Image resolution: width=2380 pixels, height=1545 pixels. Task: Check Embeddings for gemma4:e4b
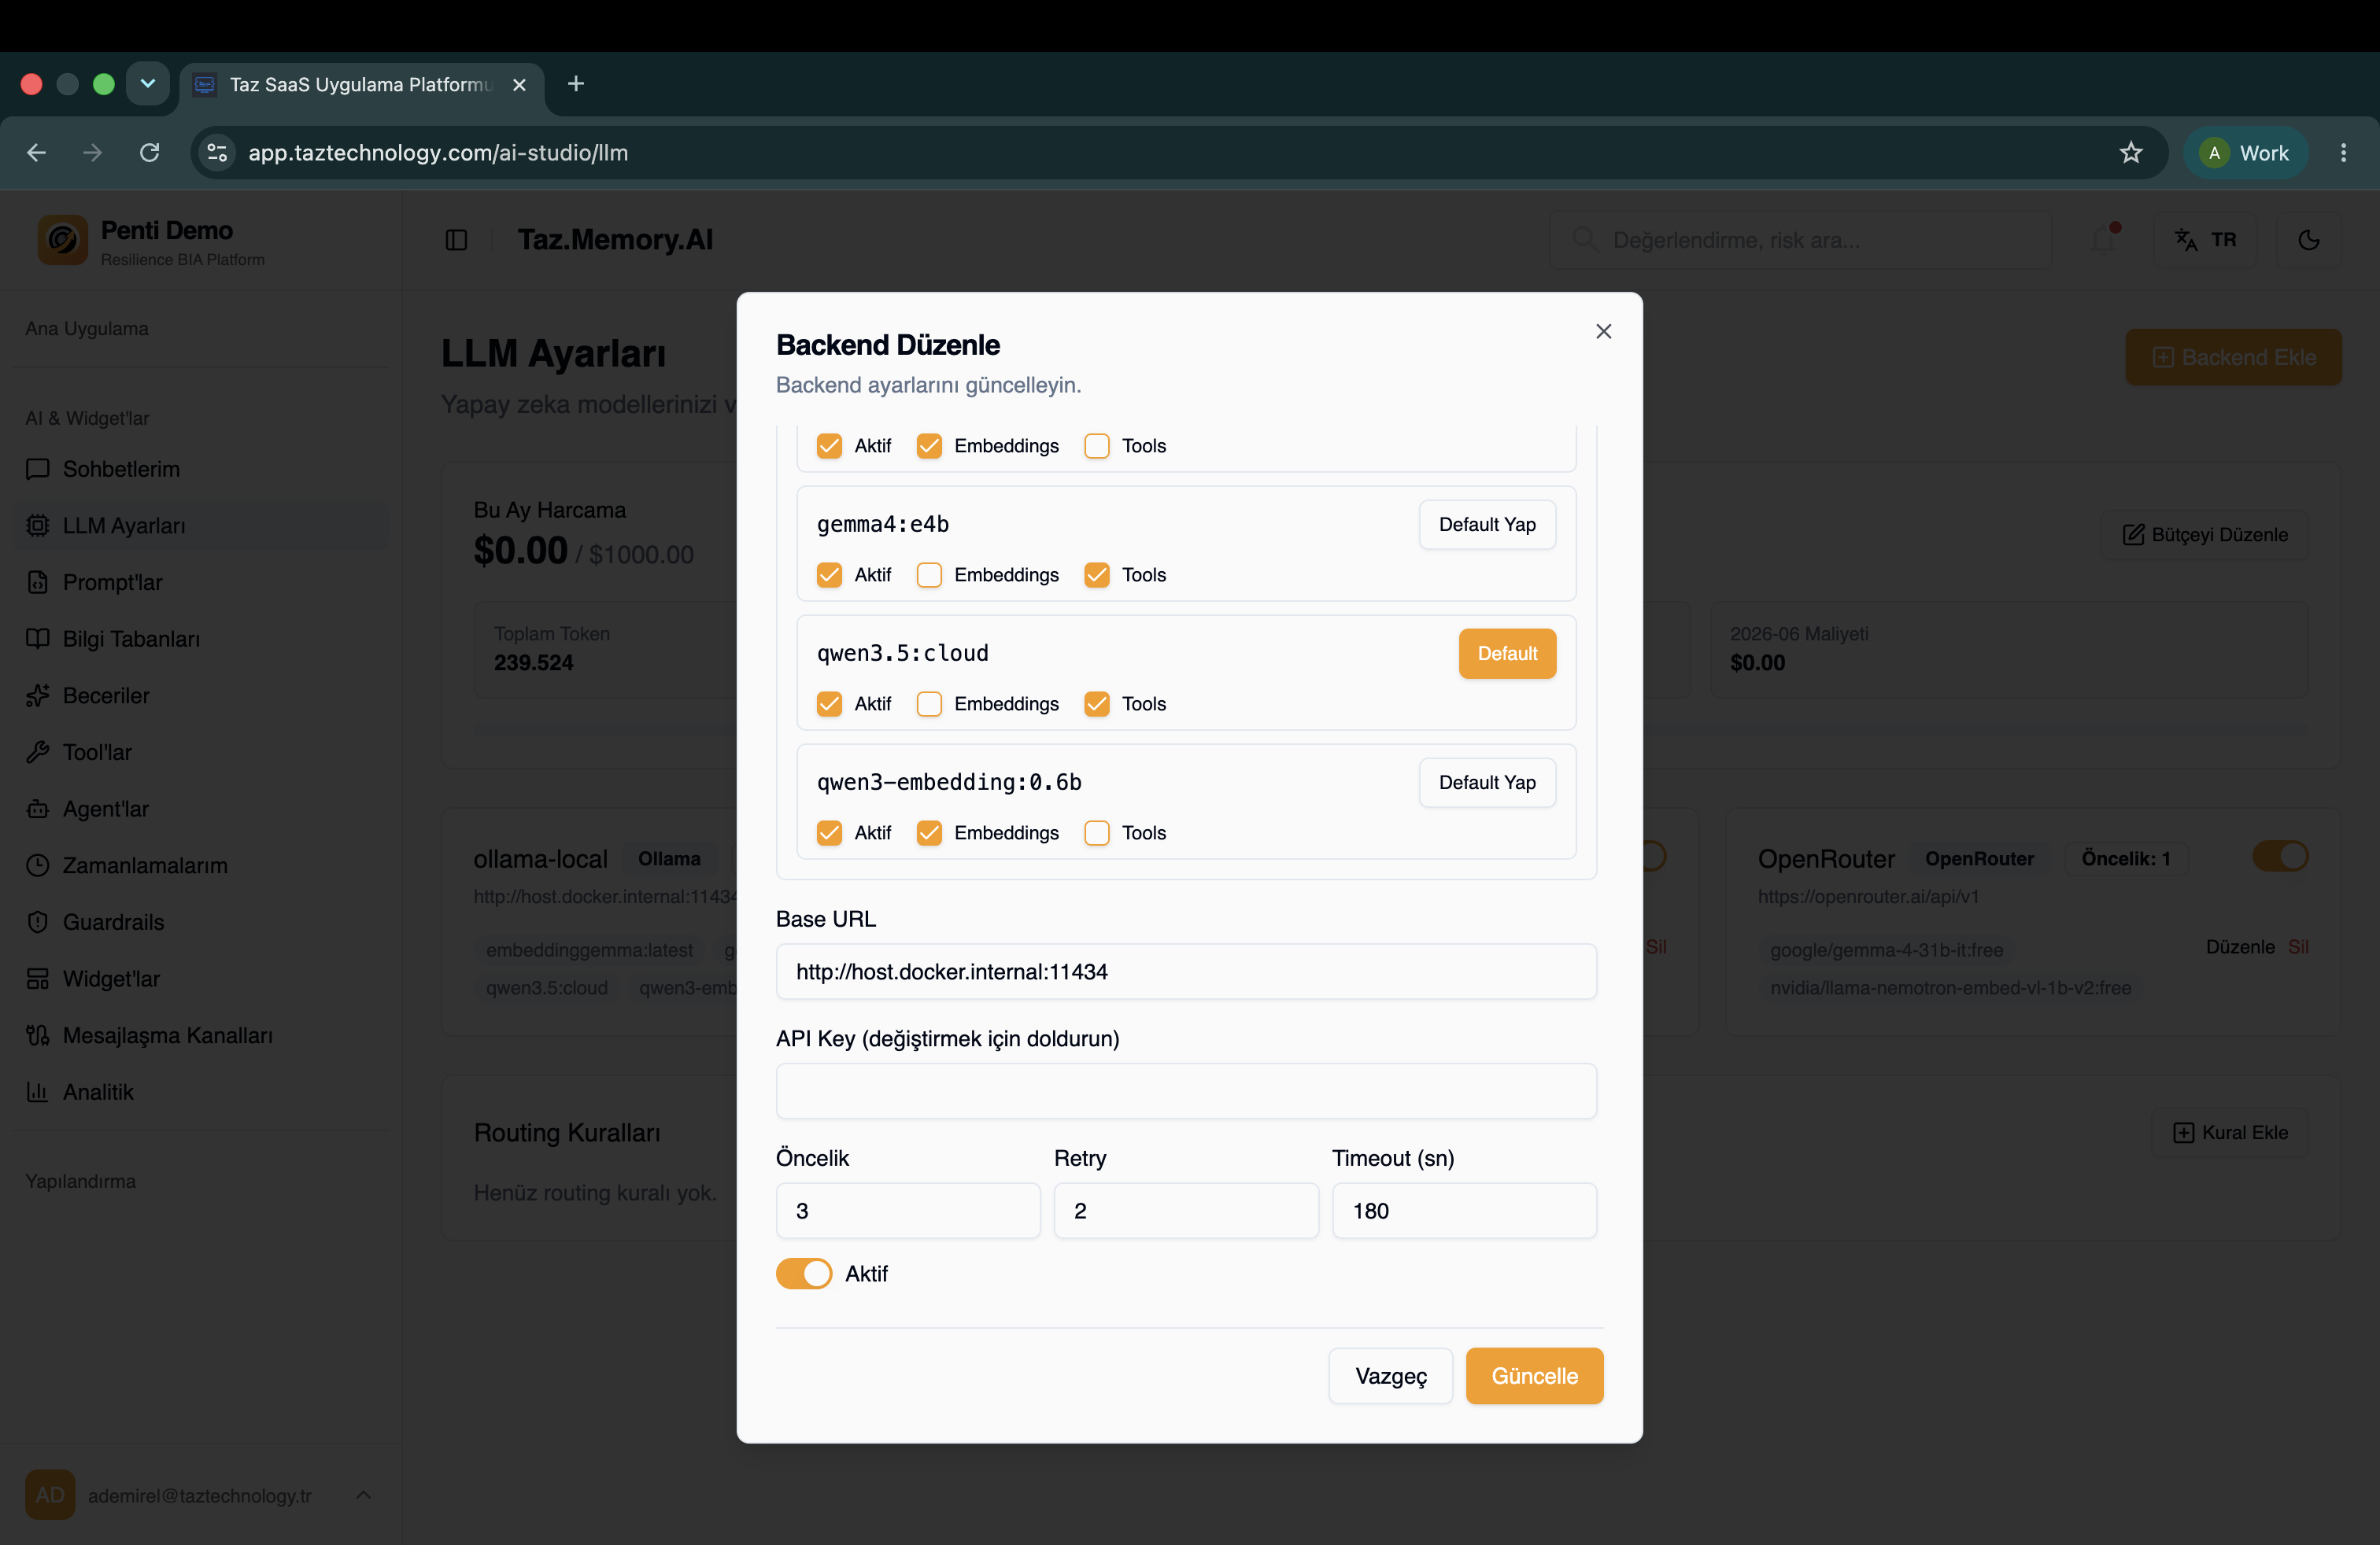[929, 574]
